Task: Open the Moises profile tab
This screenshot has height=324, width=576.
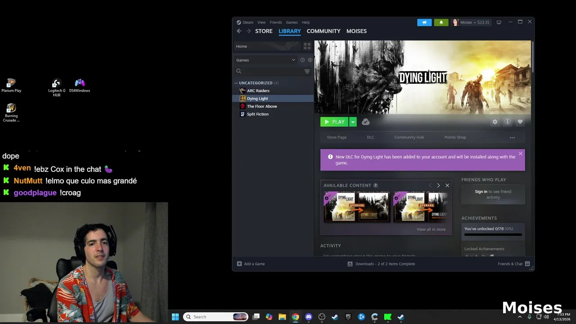Action: coord(356,31)
